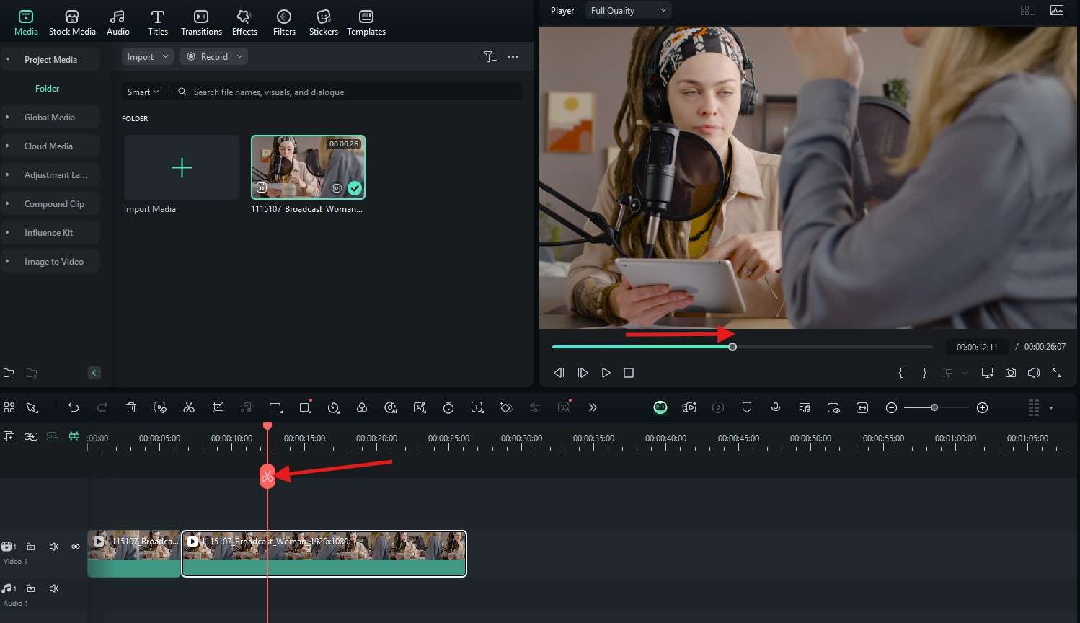Zoom in timeline with plus button
1080x623 pixels.
coord(982,407)
